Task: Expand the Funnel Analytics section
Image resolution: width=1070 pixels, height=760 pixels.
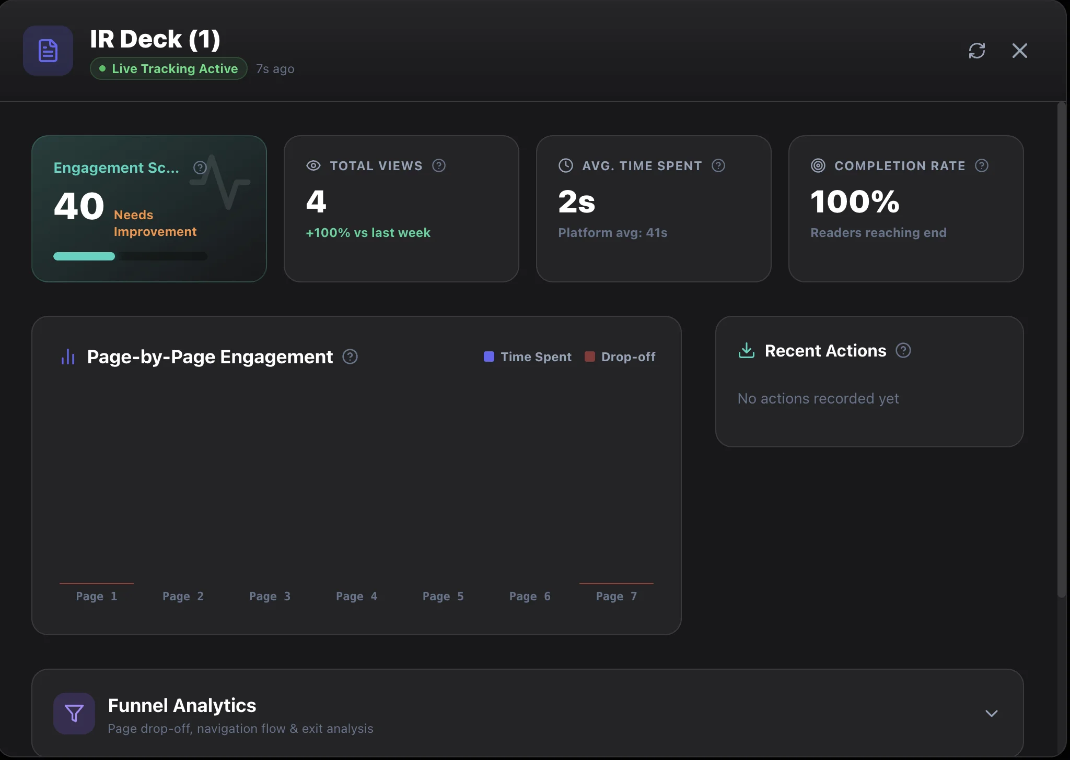Action: (x=991, y=713)
